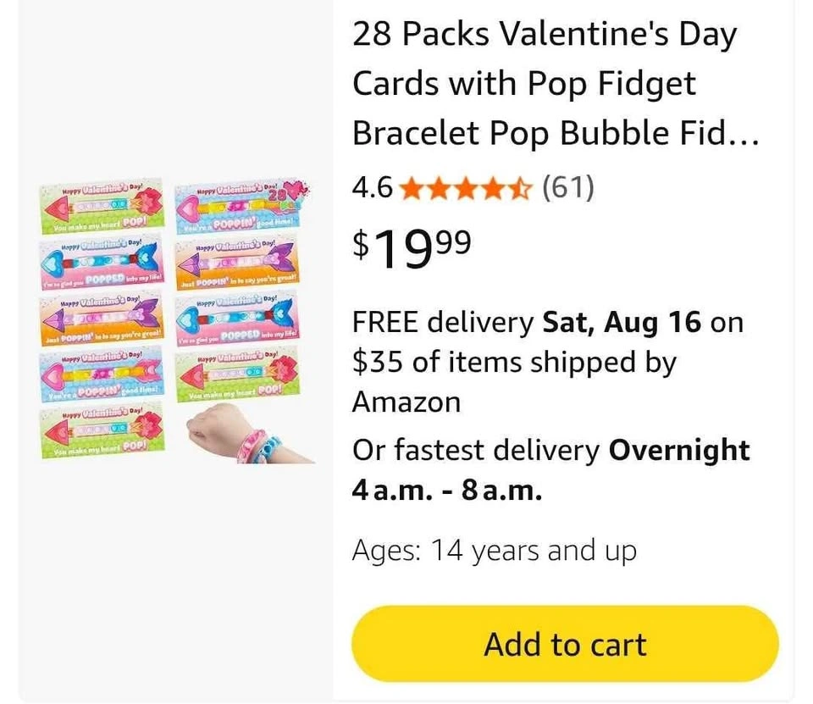The image size is (813, 704).
Task: Click the 4.6 rating number
Action: tap(373, 187)
